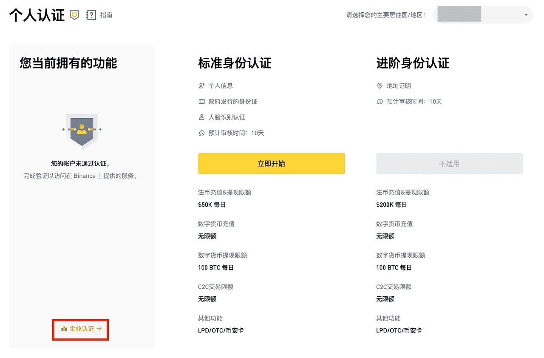The width and height of the screenshot is (544, 358).
Task: Click the 进阶身份认证 heading
Action: (x=413, y=63)
